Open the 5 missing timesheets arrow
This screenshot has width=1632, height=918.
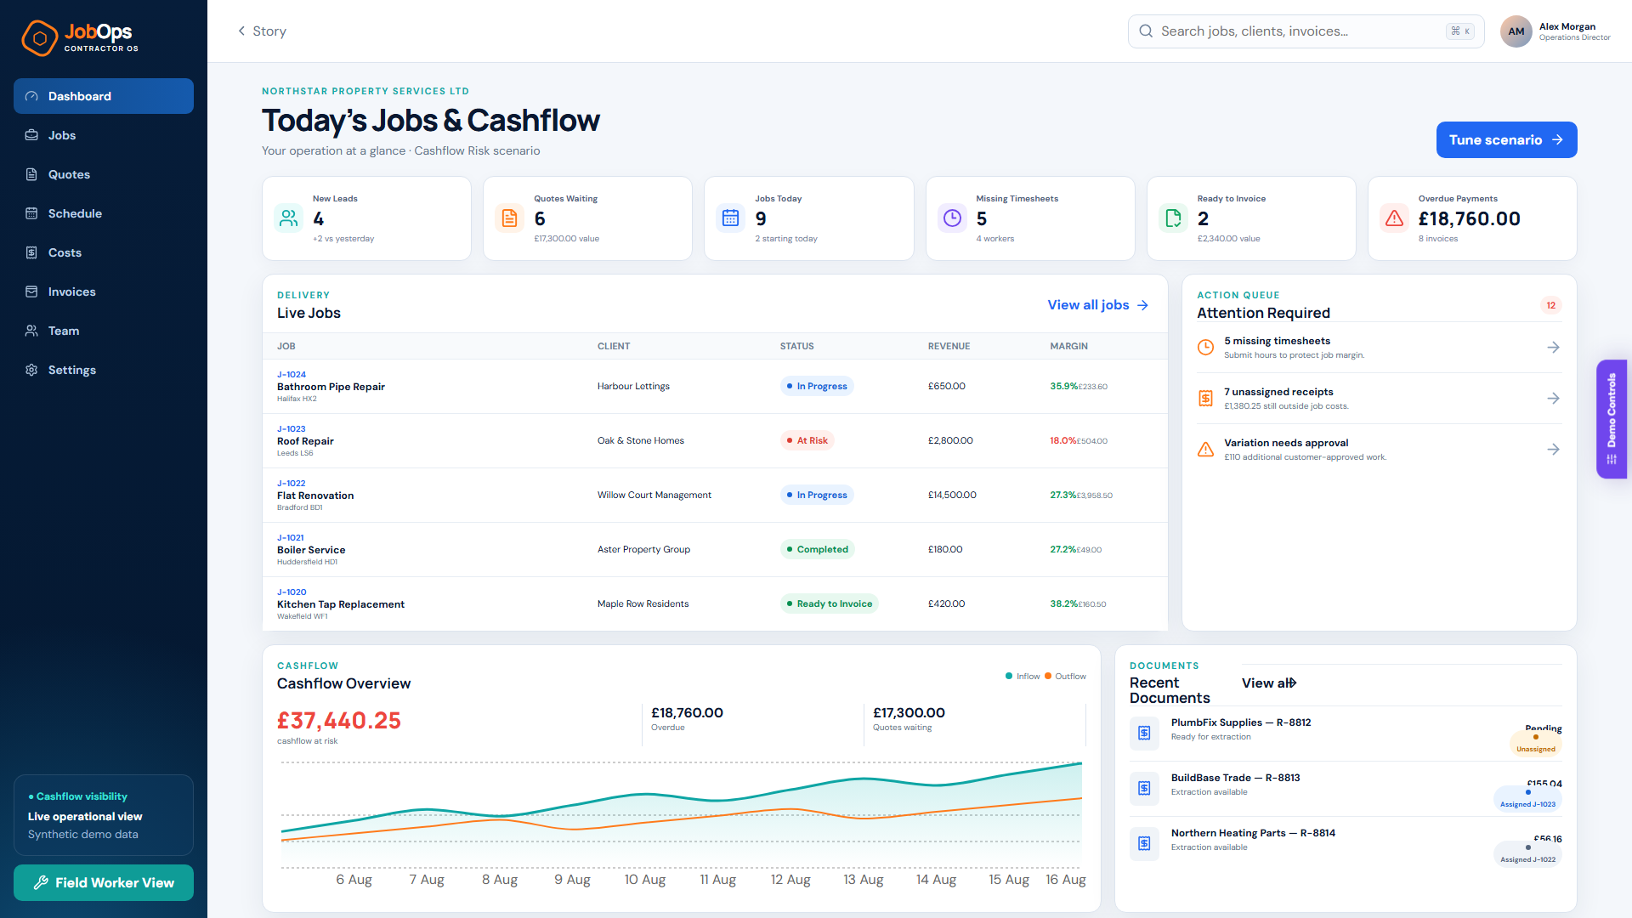tap(1553, 347)
